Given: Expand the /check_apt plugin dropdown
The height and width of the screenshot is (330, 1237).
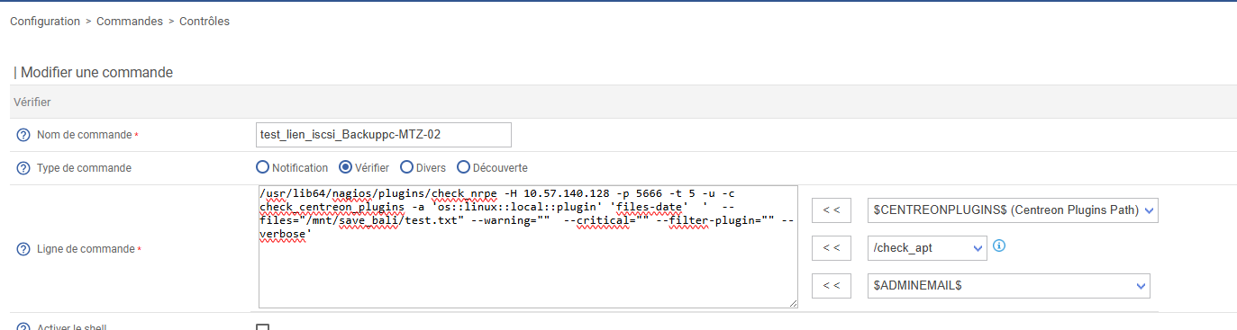Looking at the screenshot, I should click(927, 248).
